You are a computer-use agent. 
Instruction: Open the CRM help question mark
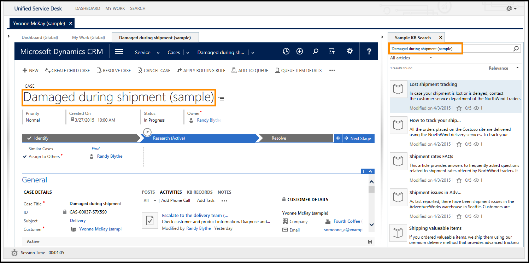(x=369, y=52)
